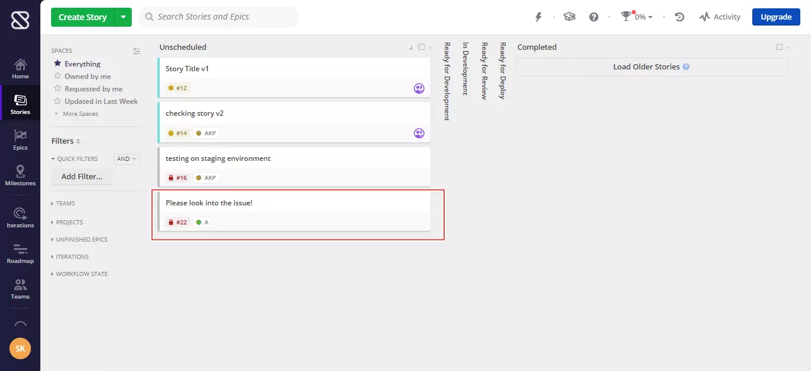Open the Roadmap page from the sidebar
Viewport: 811px width, 371px height.
pyautogui.click(x=20, y=253)
